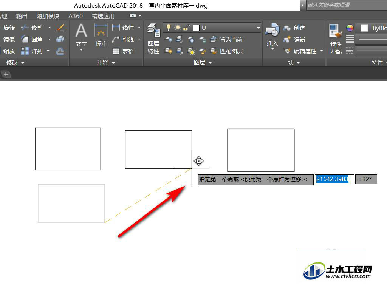
Task: Select the Fillet (圆角) tool
Action: point(32,39)
